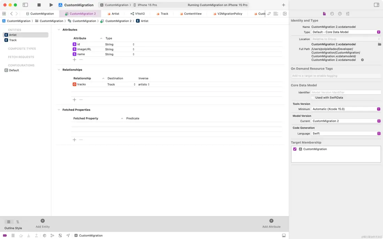The height and width of the screenshot is (239, 383).
Task: Toggle breakpoints activation in debug bar
Action: coord(5,236)
